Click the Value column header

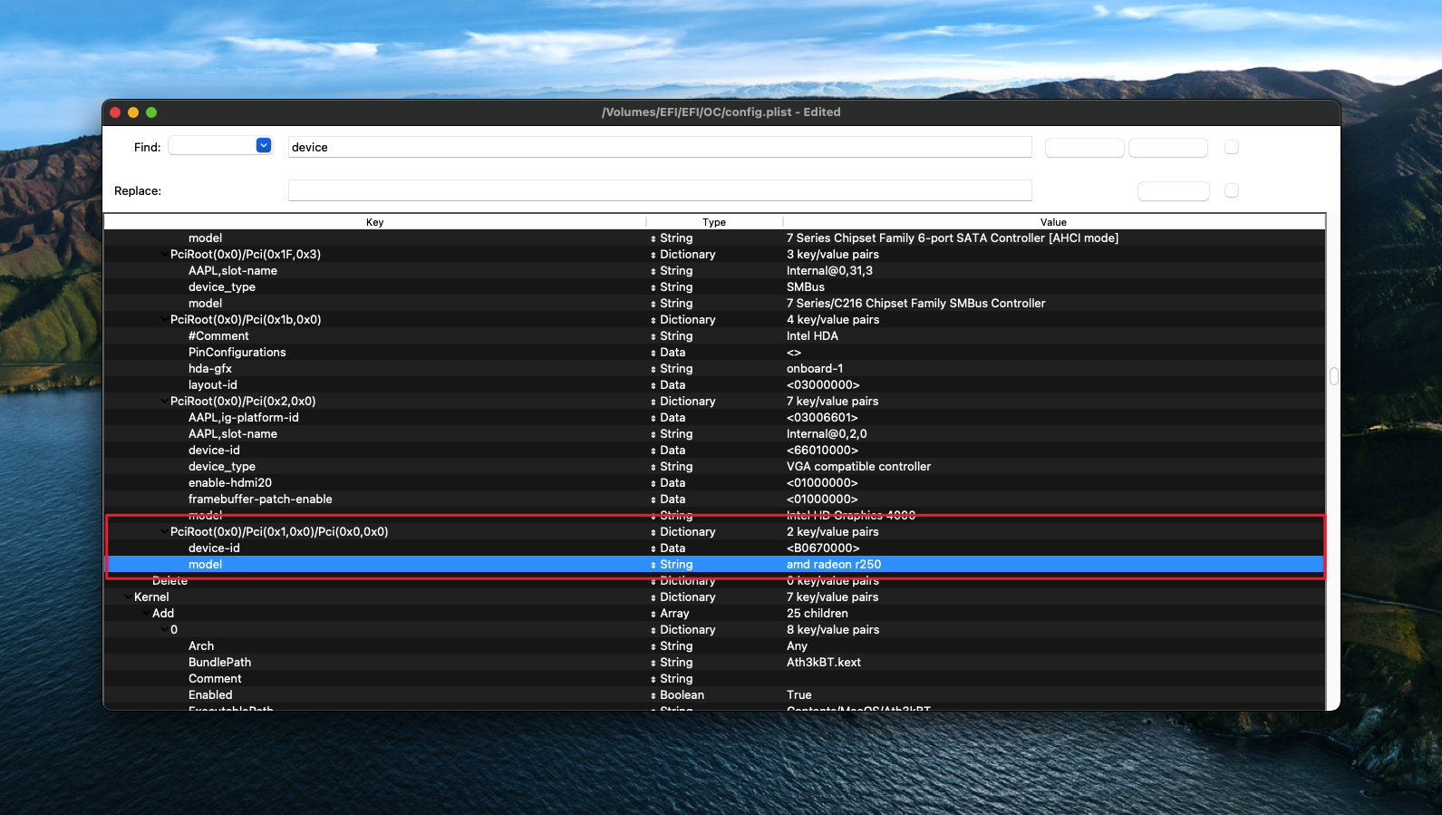(1053, 222)
